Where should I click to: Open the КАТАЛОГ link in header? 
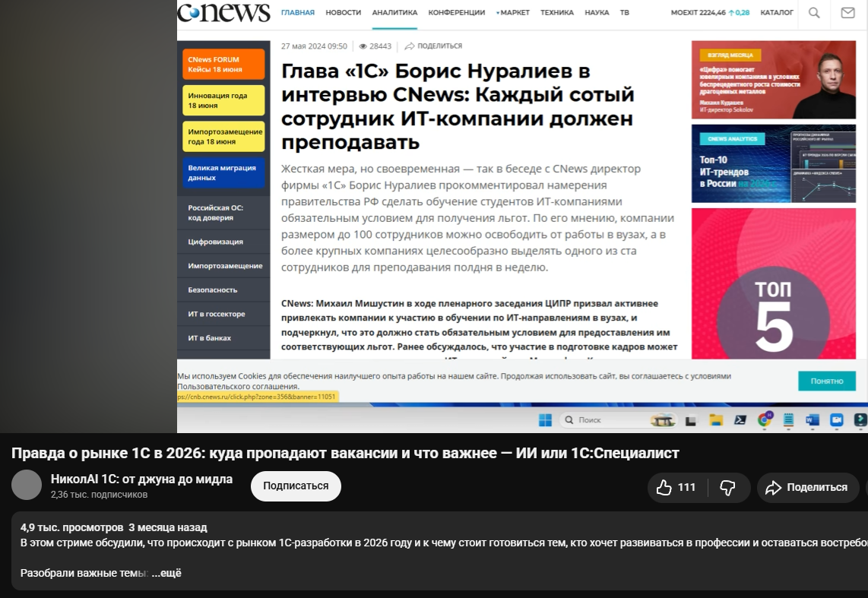777,12
